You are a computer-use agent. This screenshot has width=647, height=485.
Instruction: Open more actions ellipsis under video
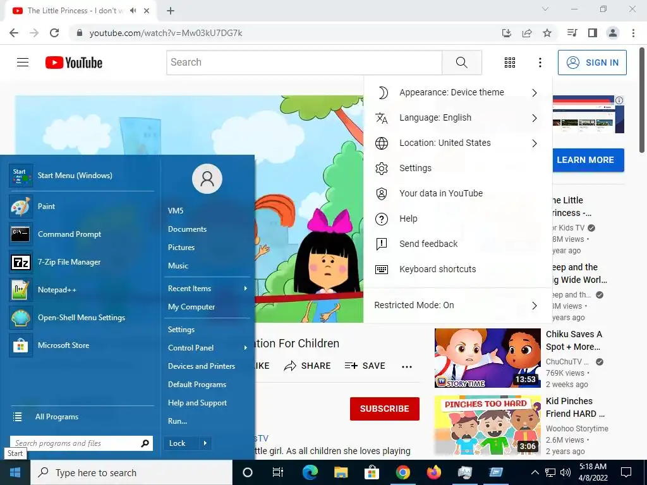[407, 367]
